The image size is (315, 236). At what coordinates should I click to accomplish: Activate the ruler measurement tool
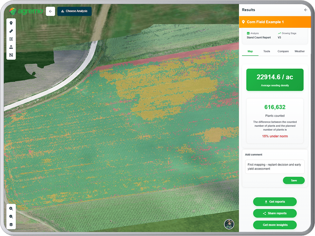11,31
